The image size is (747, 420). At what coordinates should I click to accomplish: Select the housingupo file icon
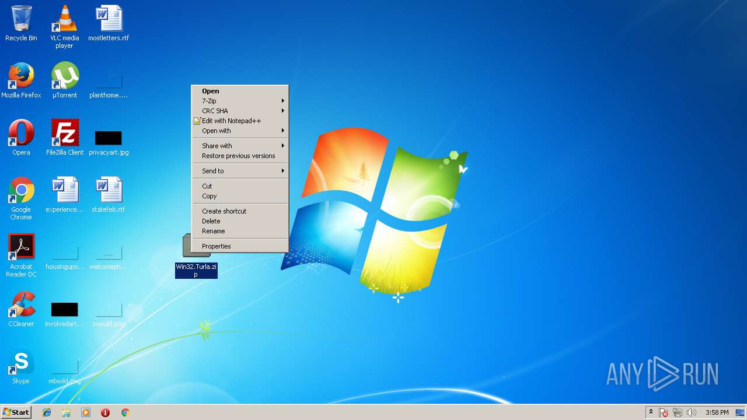click(x=64, y=258)
